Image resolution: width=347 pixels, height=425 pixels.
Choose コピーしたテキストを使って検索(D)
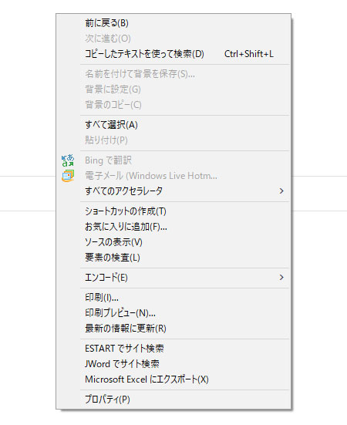(173, 54)
